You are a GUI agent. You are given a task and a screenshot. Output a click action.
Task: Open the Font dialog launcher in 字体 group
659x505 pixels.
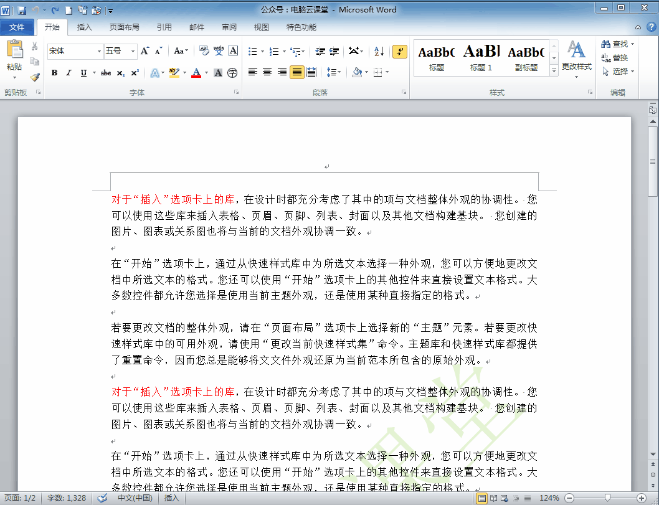pyautogui.click(x=236, y=92)
